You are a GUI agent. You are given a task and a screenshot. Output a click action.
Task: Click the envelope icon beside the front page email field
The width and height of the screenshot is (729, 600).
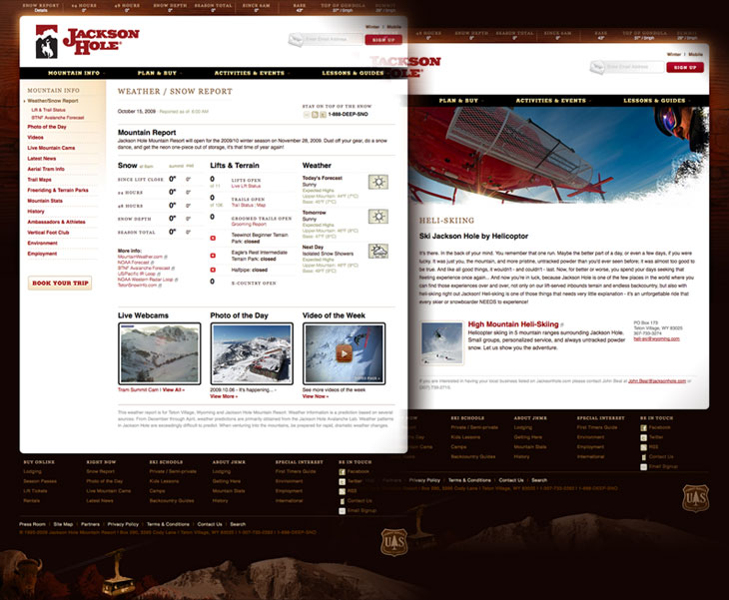pos(296,40)
